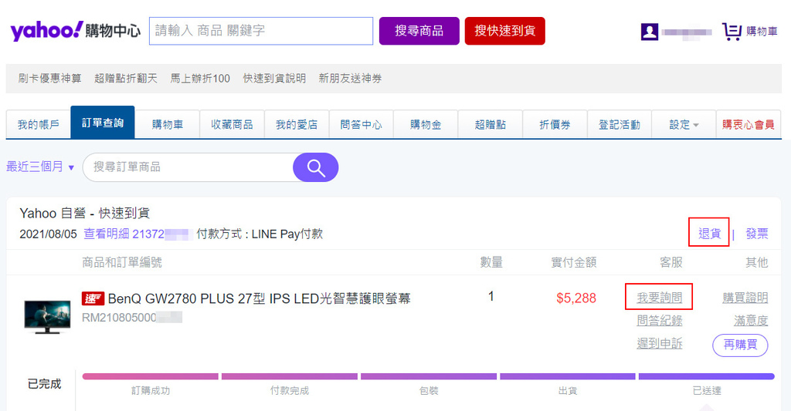Viewport: 791px width, 411px height.
Task: Select the 訂單查詢 tab
Action: pos(103,123)
